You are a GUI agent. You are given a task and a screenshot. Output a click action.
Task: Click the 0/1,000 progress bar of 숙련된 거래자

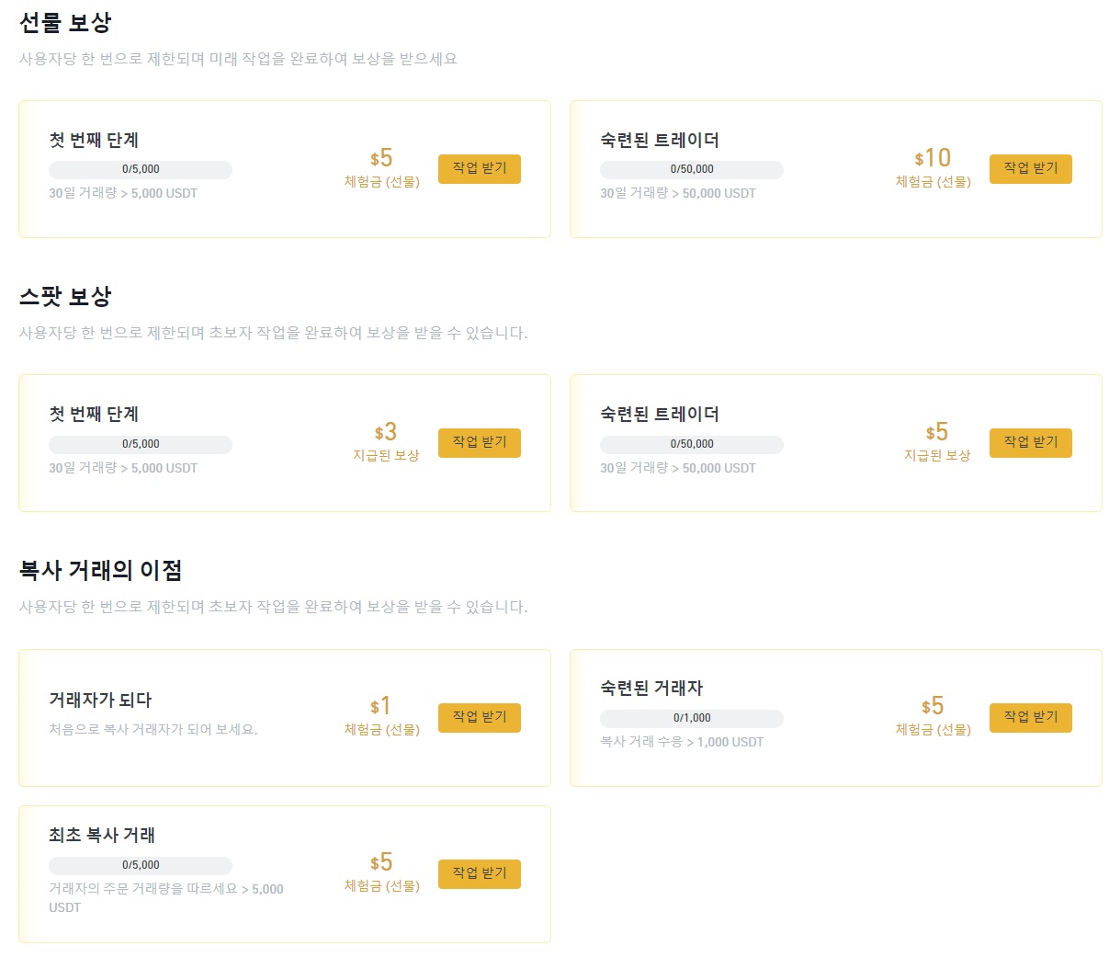[692, 719]
